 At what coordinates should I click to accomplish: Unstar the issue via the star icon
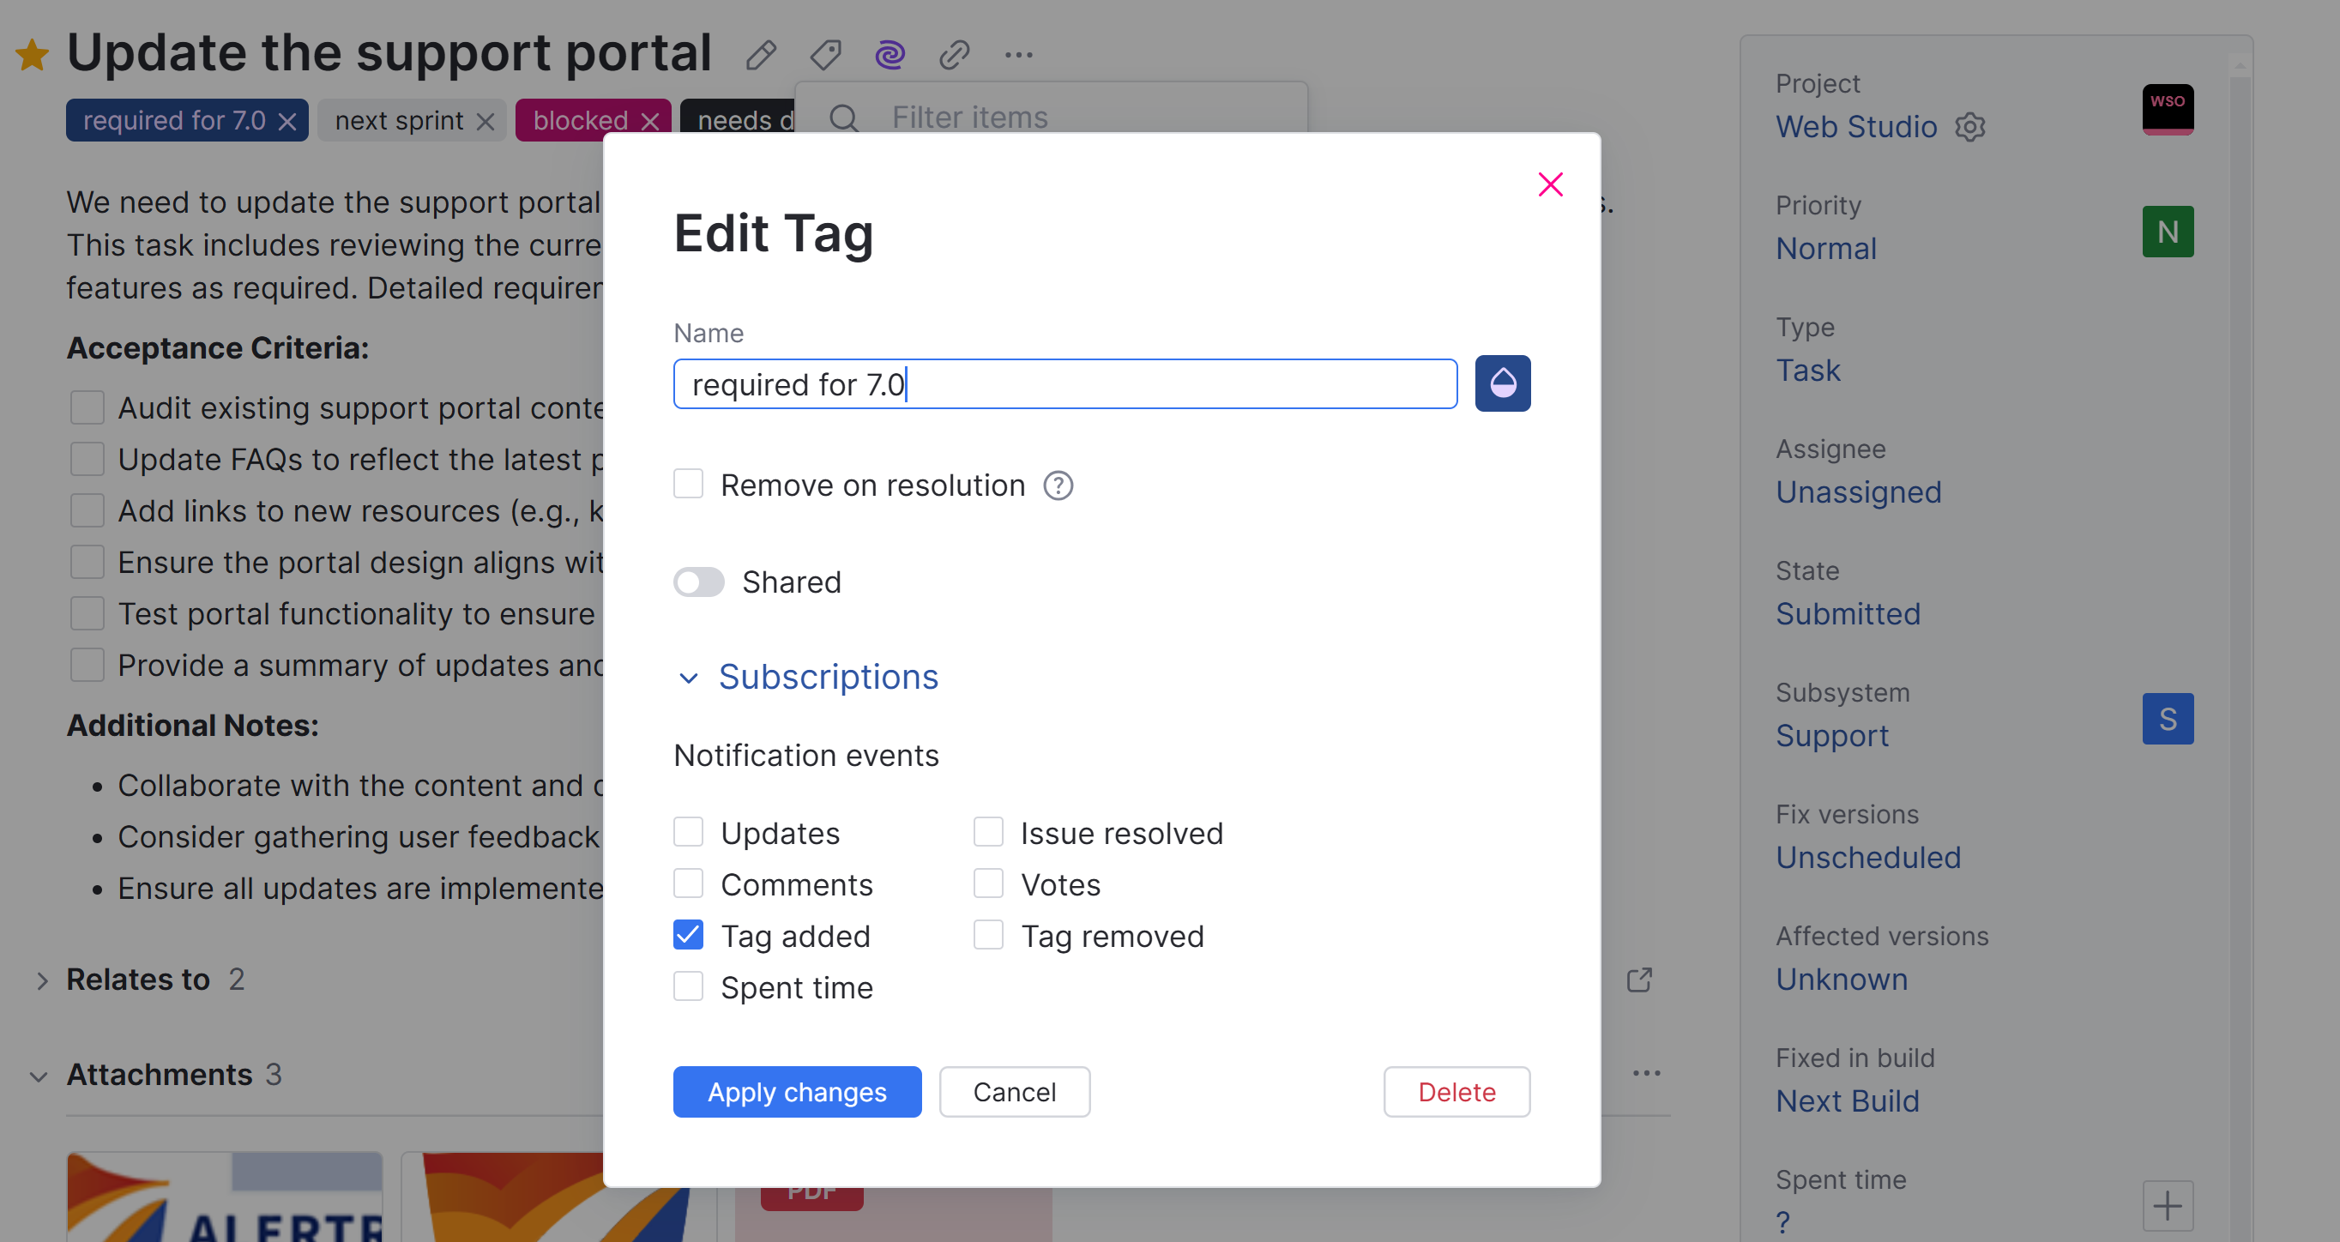coord(33,55)
